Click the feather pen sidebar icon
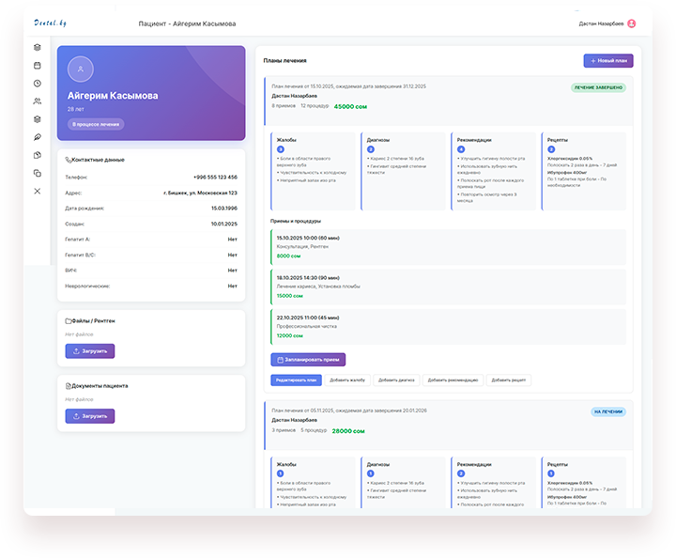The width and height of the screenshot is (676, 558). pyautogui.click(x=38, y=137)
